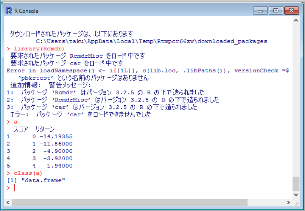Click the R logo icon in title bar
The width and height of the screenshot is (305, 211).
pos(9,11)
